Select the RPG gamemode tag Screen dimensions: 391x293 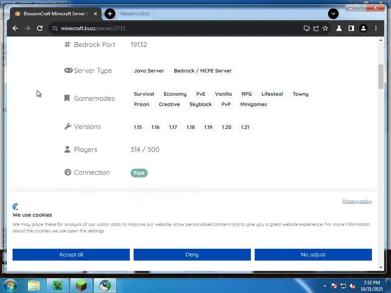click(247, 94)
